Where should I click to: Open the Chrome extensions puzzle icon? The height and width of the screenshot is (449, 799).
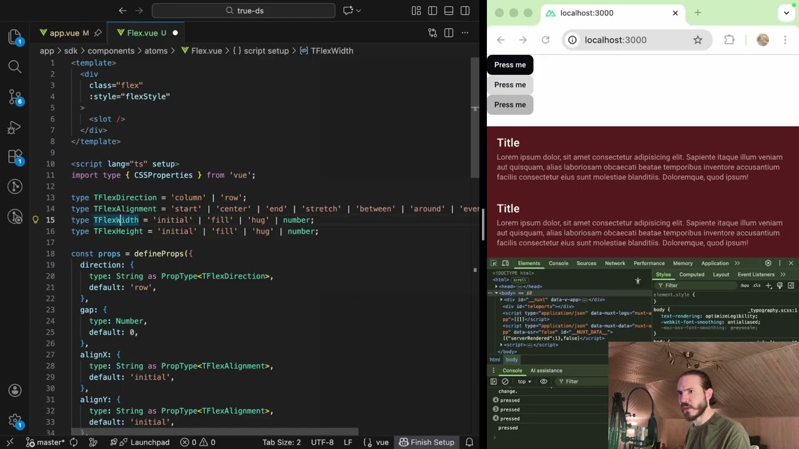(x=729, y=40)
